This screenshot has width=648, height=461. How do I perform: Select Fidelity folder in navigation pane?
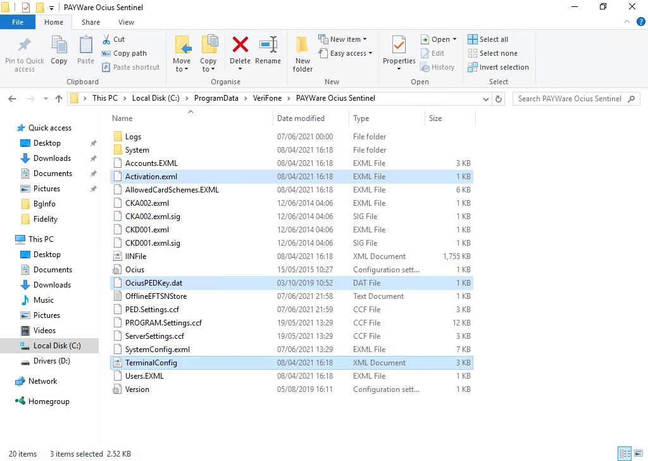pyautogui.click(x=46, y=219)
